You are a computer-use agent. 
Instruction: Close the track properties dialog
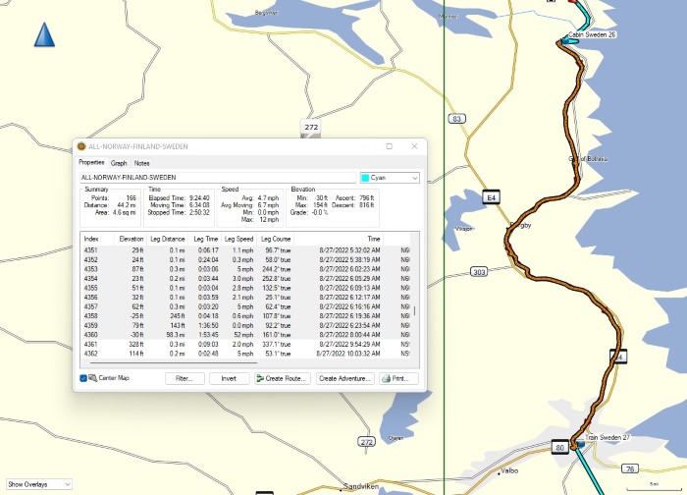(x=414, y=146)
